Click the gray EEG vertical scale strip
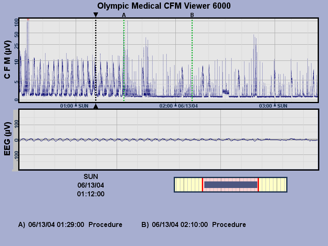The image size is (328, 246). [x=16, y=140]
